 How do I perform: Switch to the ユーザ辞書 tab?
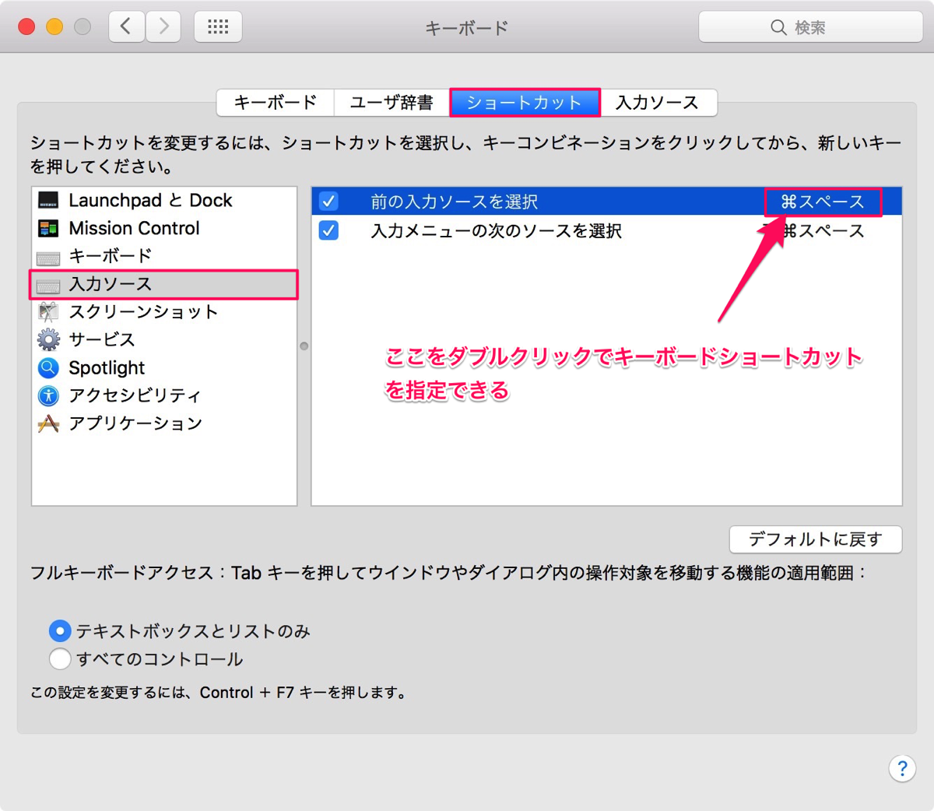(x=392, y=103)
